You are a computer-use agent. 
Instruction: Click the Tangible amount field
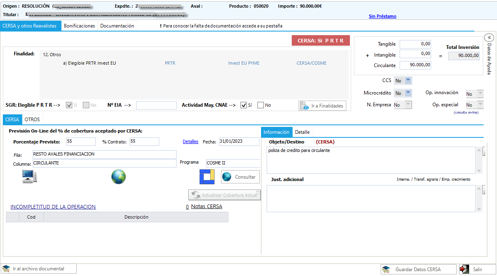(415, 44)
